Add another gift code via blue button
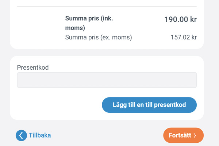 tap(149, 105)
